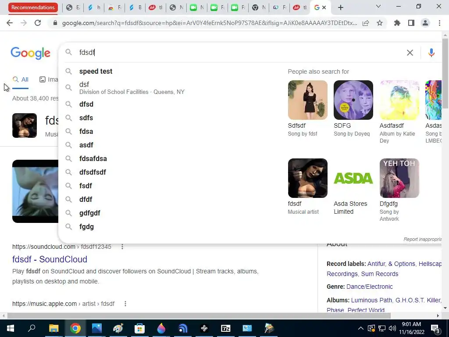Open the Asdfasdf album thumbnail

(x=399, y=100)
